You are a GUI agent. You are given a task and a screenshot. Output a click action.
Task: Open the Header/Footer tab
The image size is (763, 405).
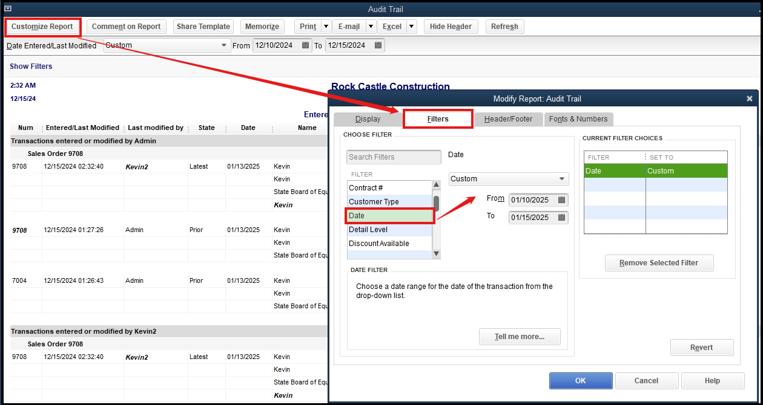(x=508, y=119)
